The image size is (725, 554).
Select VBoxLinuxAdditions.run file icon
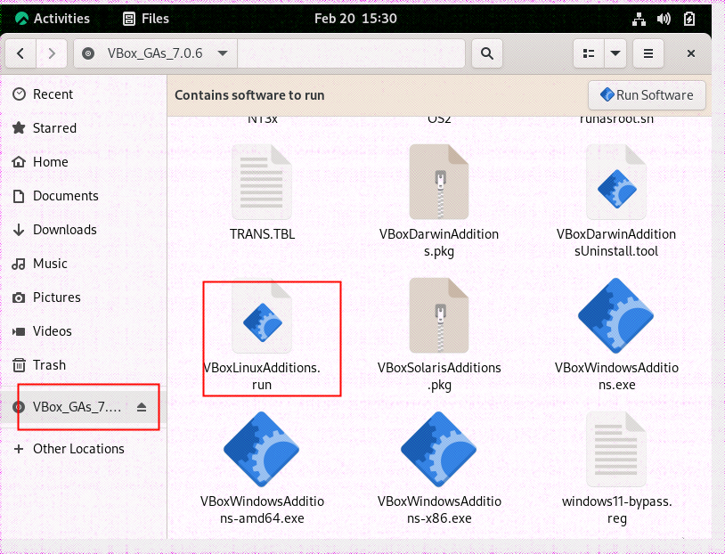click(x=262, y=316)
